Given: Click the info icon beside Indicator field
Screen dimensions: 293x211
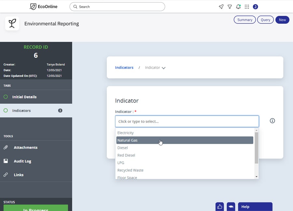Looking at the screenshot, I should (272, 121).
